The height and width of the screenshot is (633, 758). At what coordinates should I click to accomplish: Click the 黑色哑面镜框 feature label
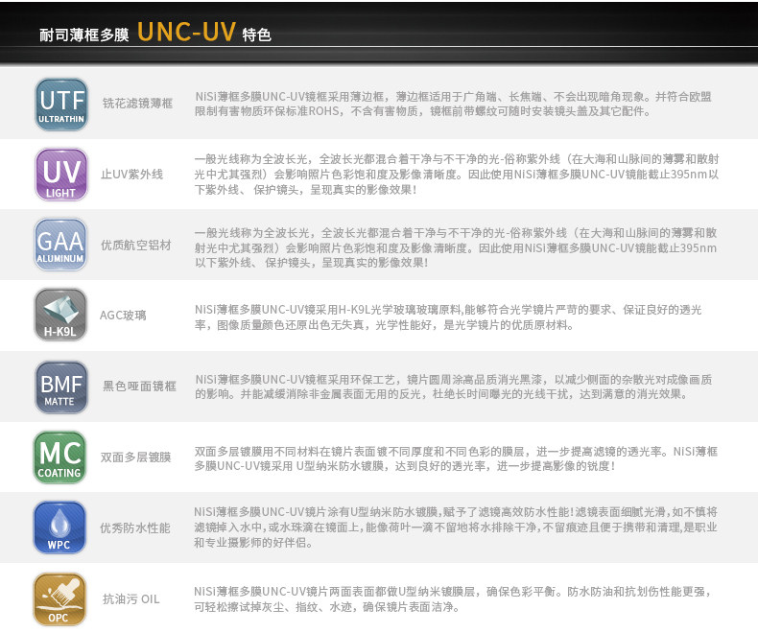click(139, 387)
